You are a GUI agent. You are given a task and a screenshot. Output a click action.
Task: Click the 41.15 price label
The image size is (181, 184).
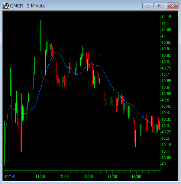(x=167, y=17)
